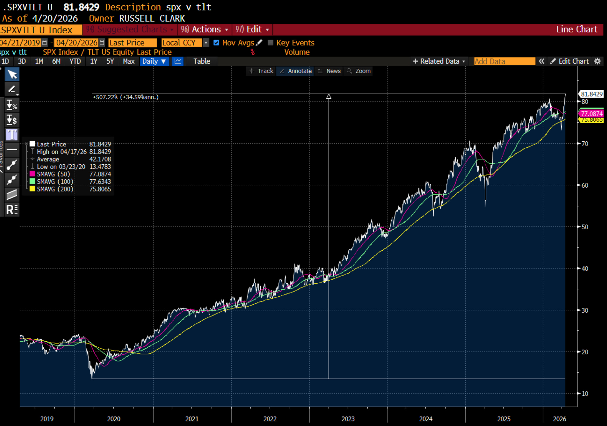Open the Local CCY currency dropdown
The image size is (607, 426).
tap(206, 43)
